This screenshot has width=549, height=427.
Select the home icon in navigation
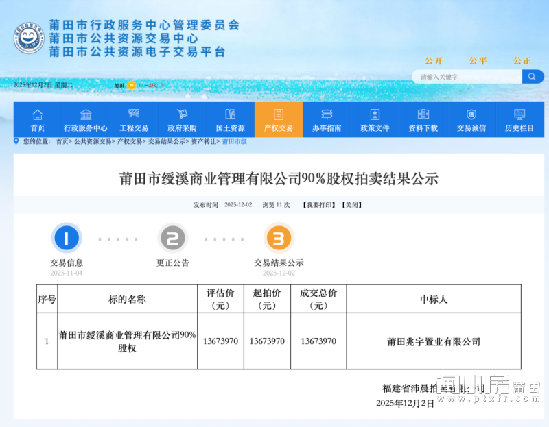pyautogui.click(x=37, y=114)
